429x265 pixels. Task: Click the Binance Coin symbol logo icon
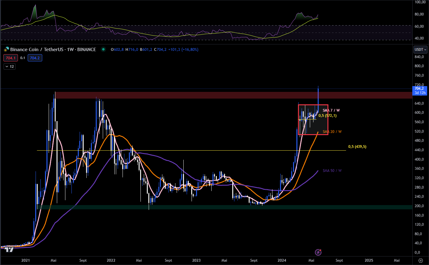(6, 49)
